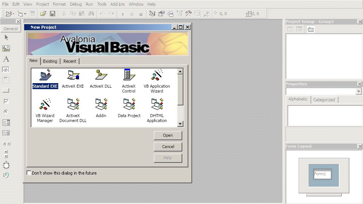Open the File menu

5,4
